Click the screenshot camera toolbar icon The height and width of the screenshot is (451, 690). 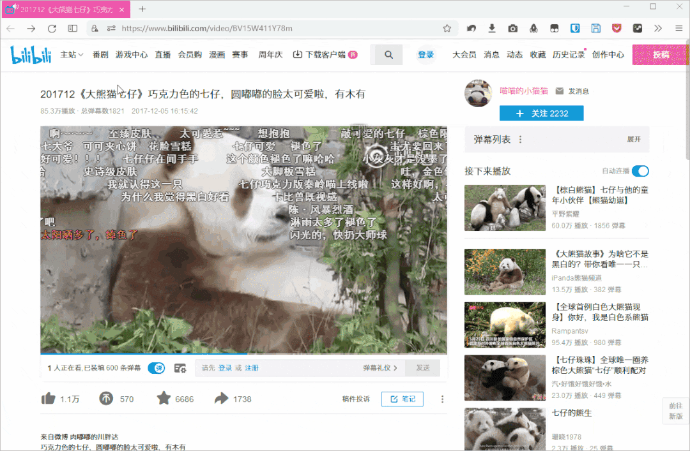(x=512, y=29)
